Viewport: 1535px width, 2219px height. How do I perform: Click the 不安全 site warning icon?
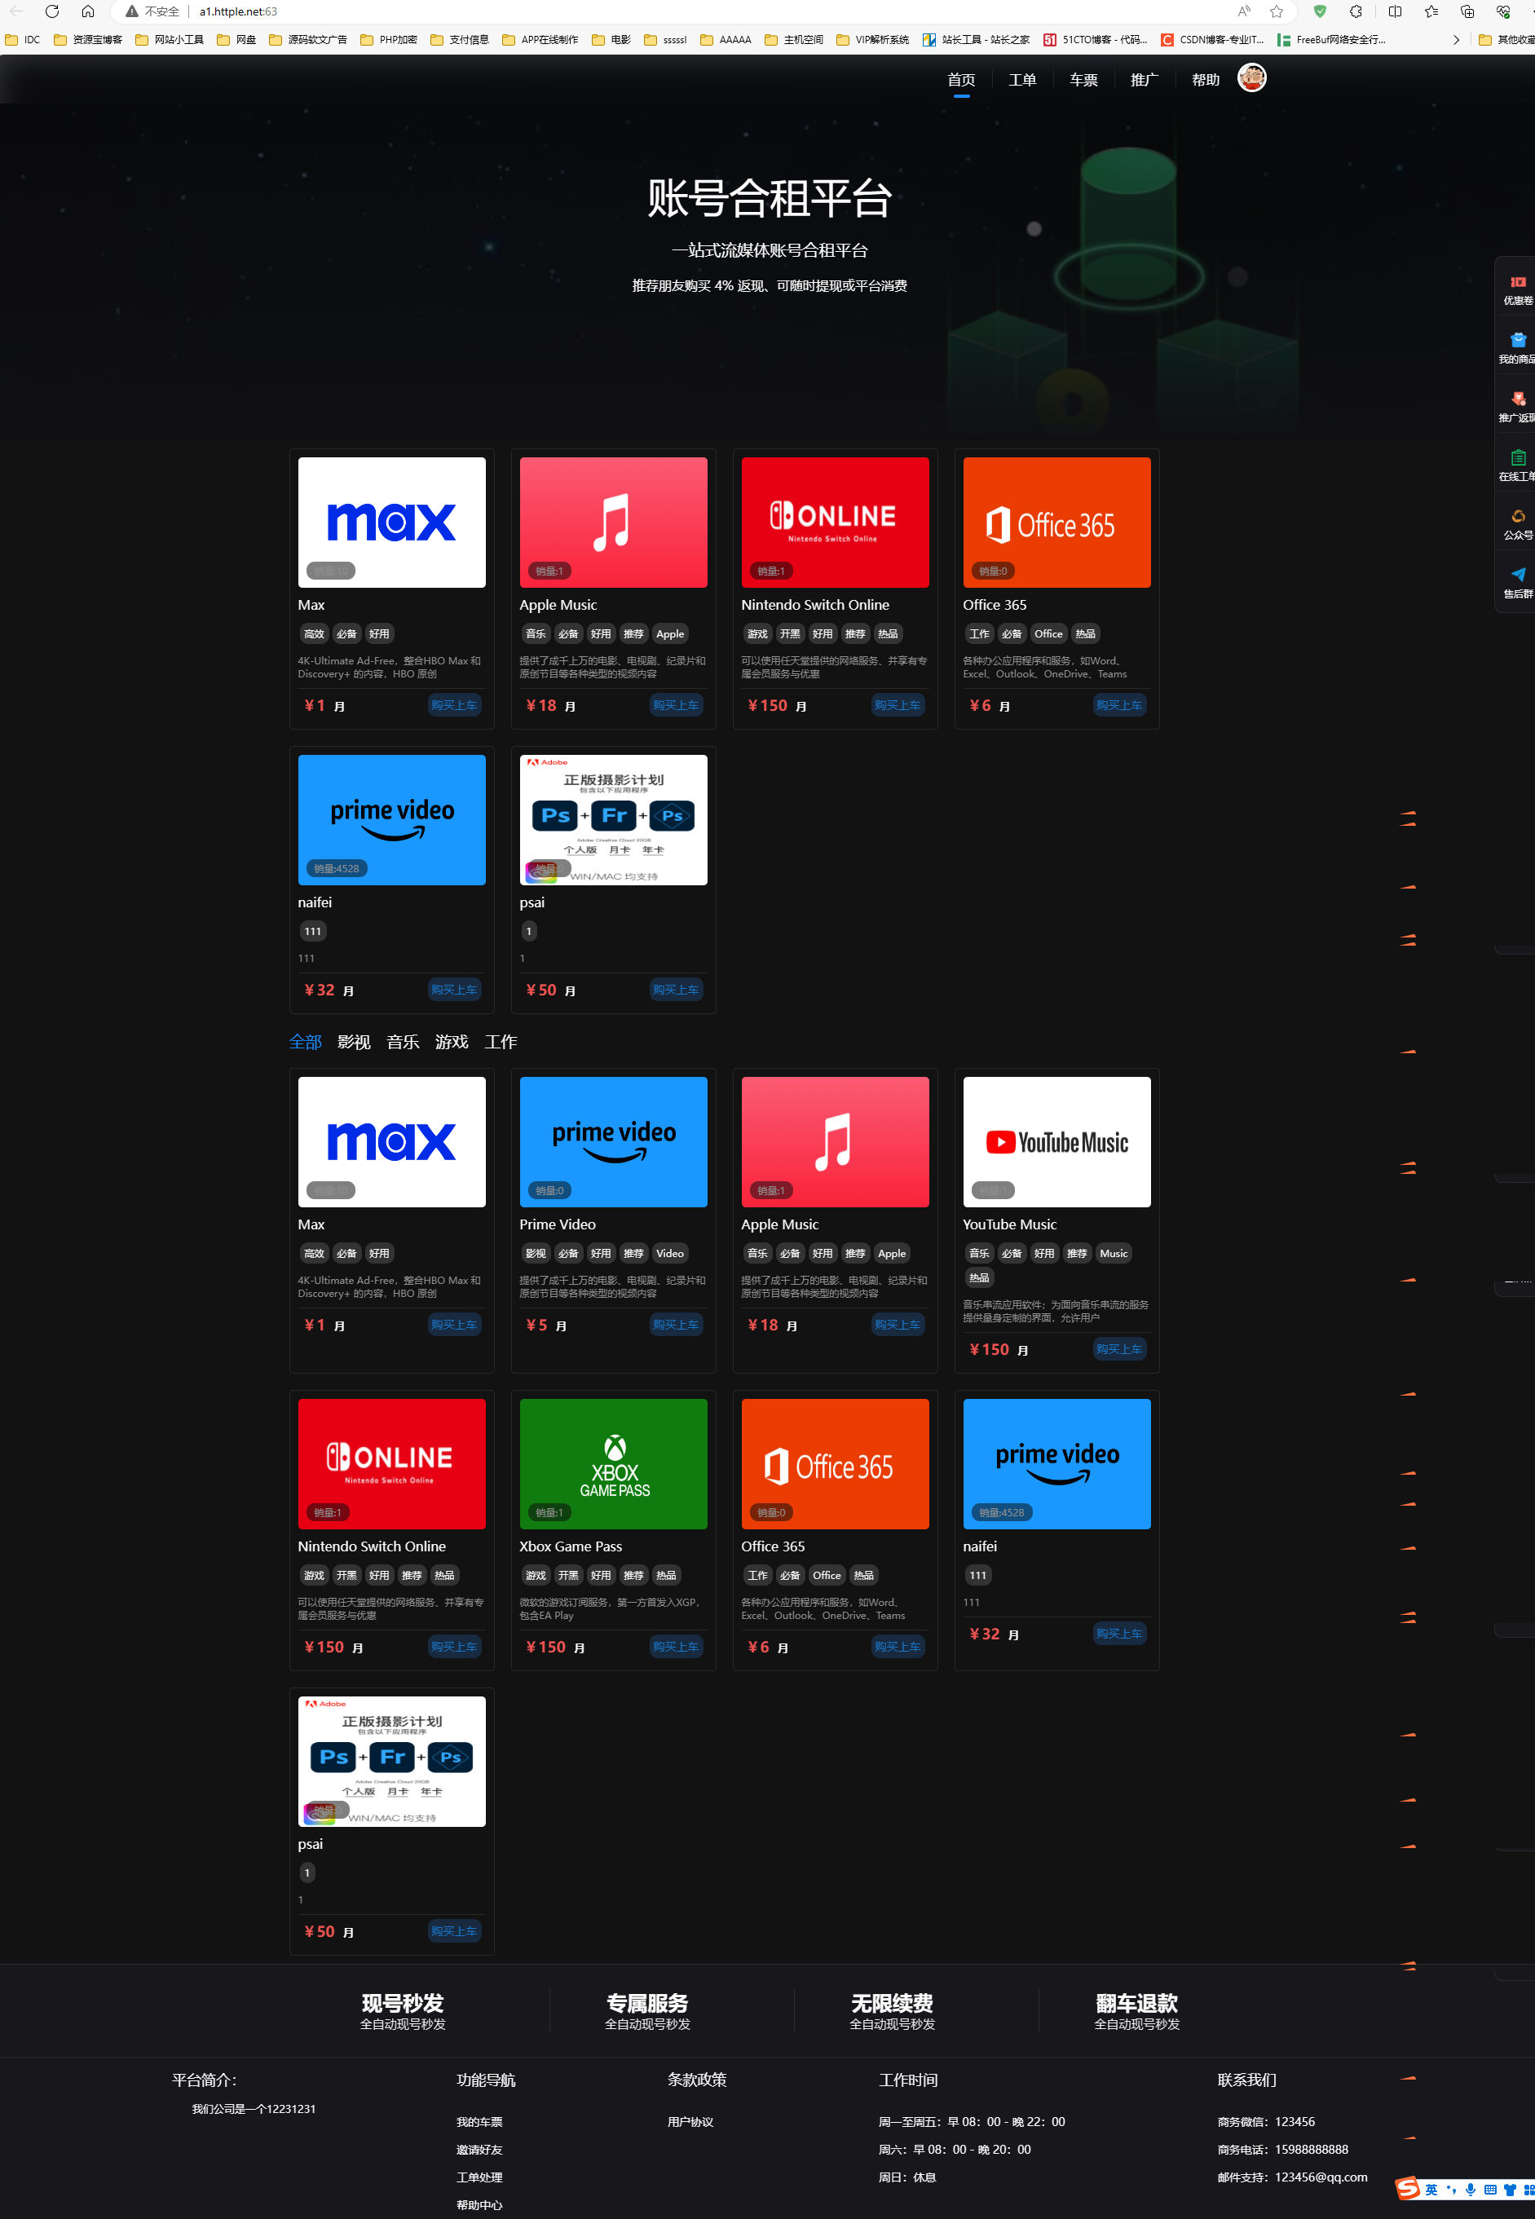click(132, 11)
